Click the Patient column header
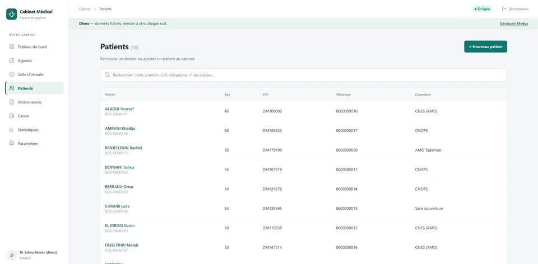 tap(110, 95)
